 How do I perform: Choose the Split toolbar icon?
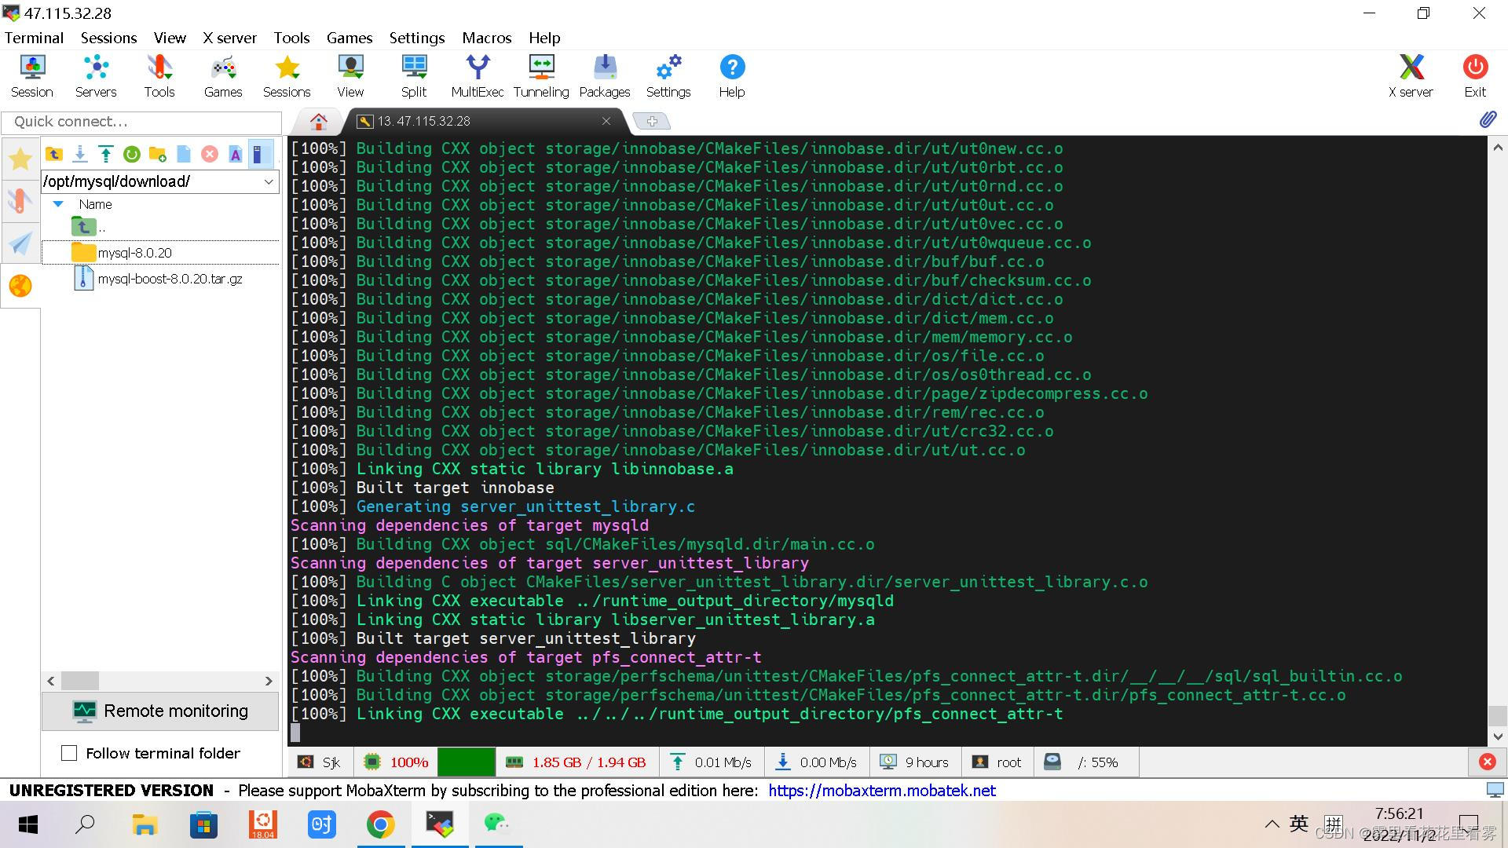point(414,76)
